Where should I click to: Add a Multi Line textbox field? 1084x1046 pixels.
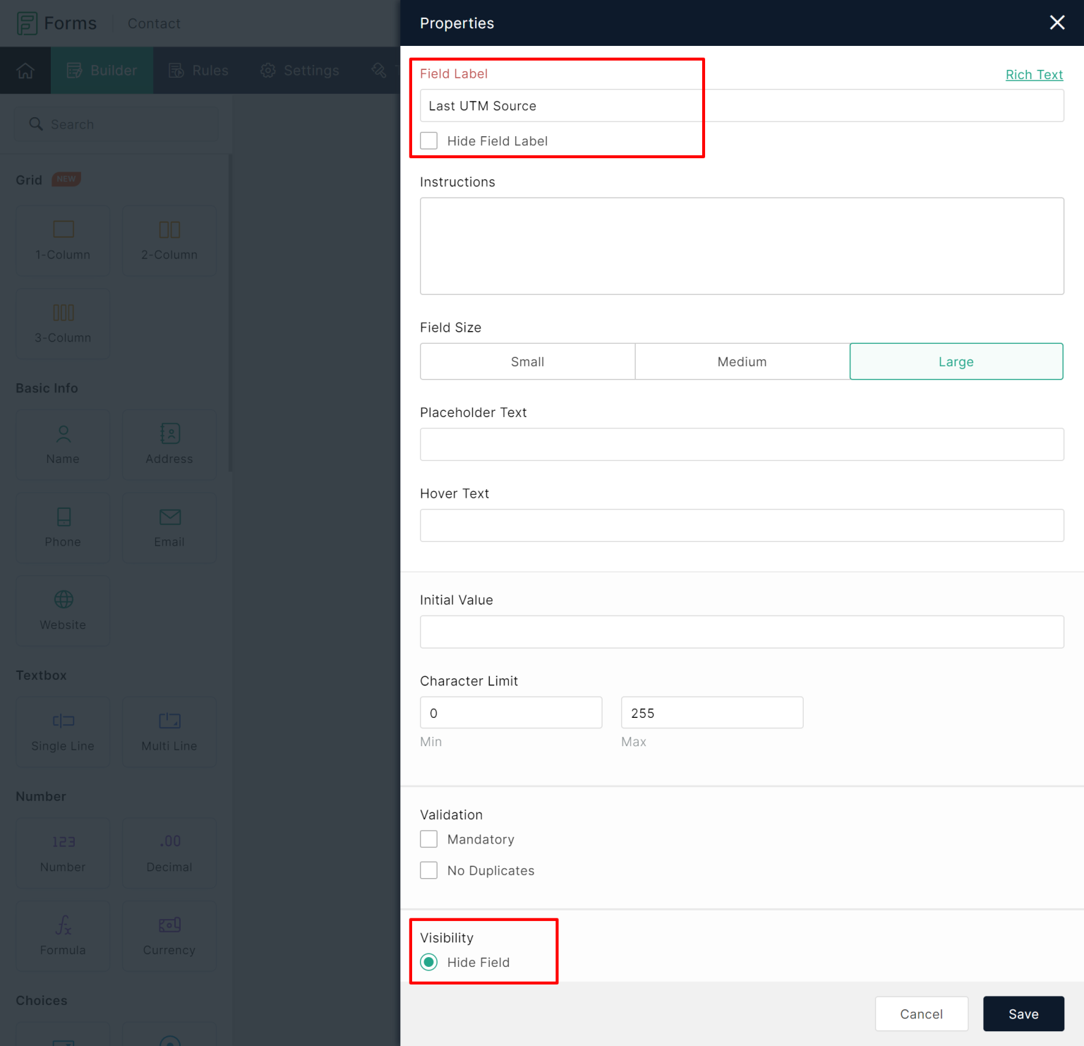click(x=169, y=732)
